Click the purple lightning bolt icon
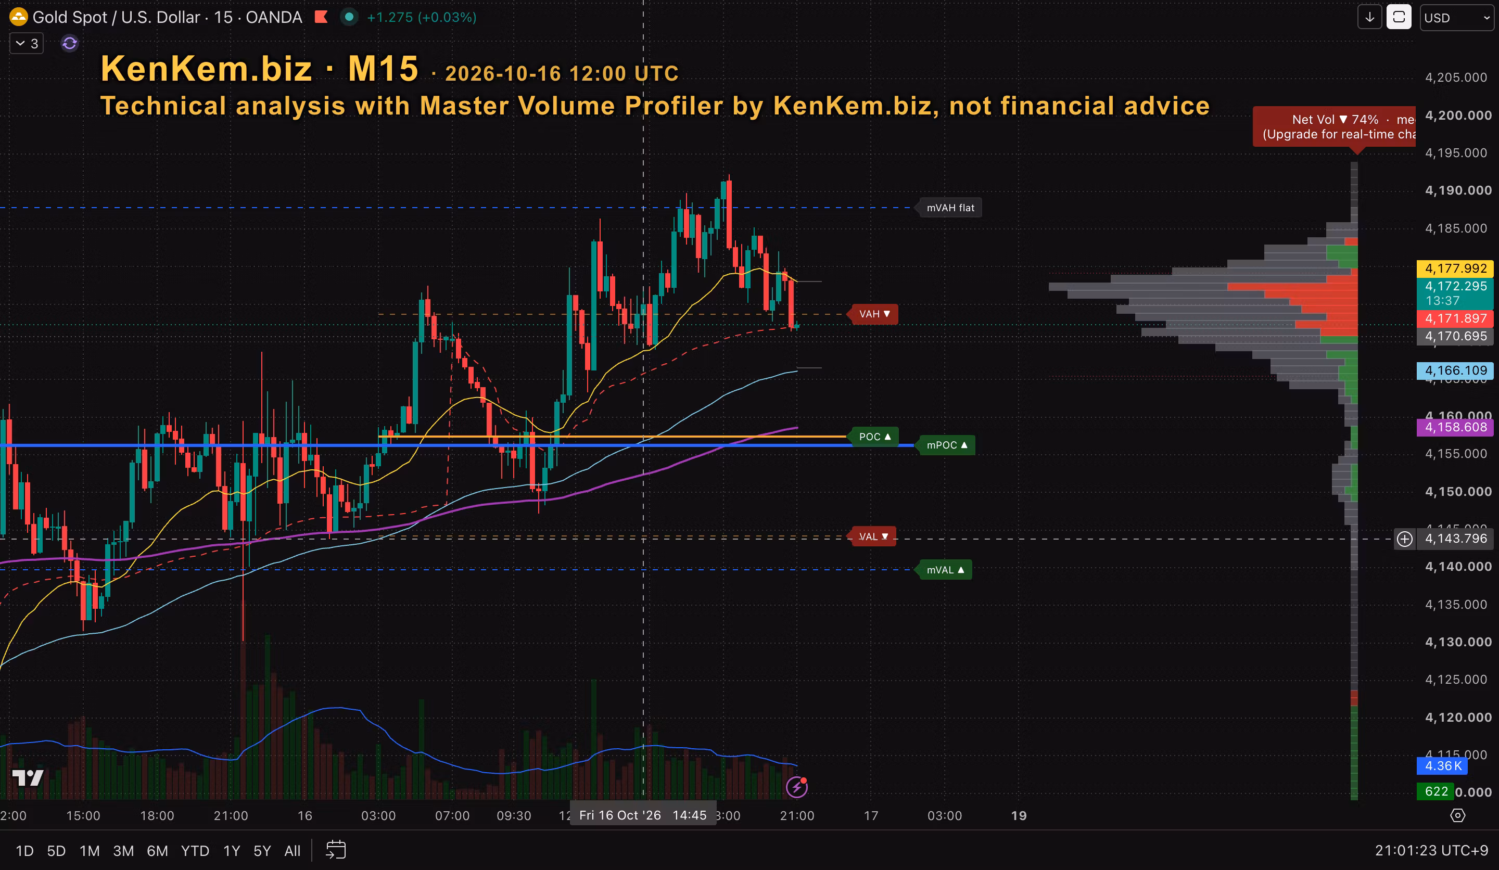The width and height of the screenshot is (1499, 870). pyautogui.click(x=796, y=787)
